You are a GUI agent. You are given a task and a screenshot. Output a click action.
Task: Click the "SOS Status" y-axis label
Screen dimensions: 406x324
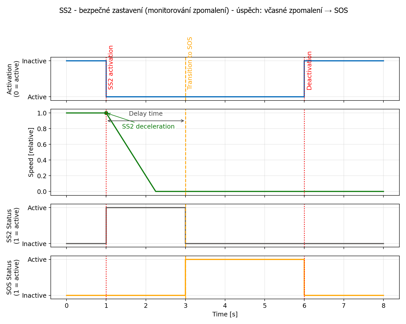(x=13, y=277)
